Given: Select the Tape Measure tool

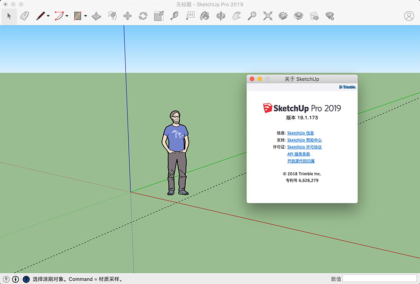Looking at the screenshot, I should tap(175, 16).
